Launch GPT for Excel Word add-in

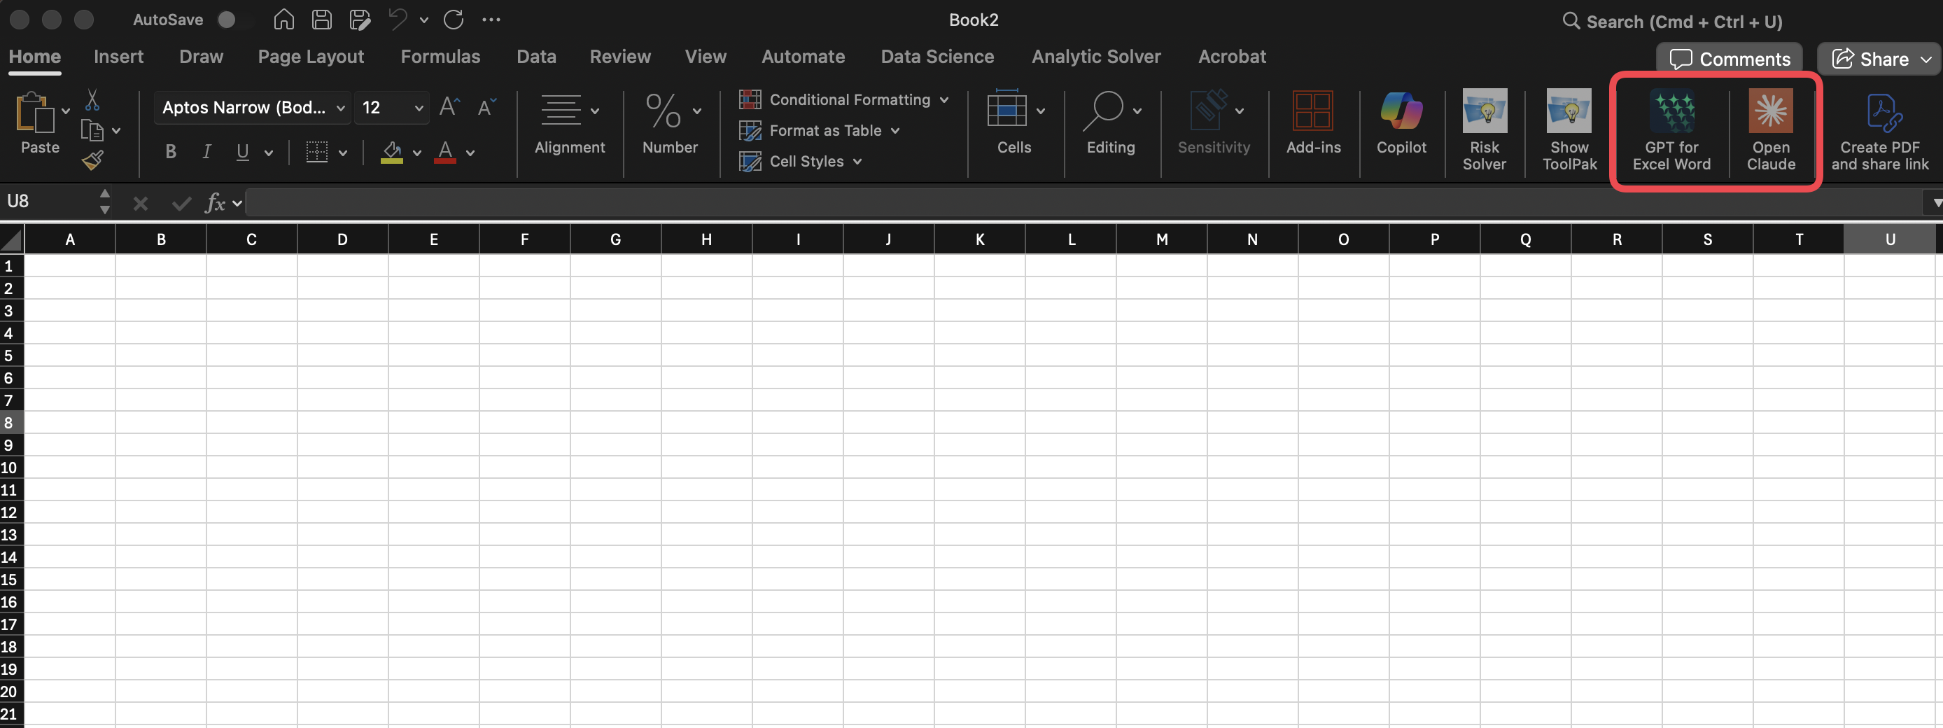coord(1671,128)
